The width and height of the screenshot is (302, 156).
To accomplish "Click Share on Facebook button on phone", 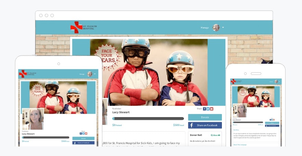I will (272, 126).
